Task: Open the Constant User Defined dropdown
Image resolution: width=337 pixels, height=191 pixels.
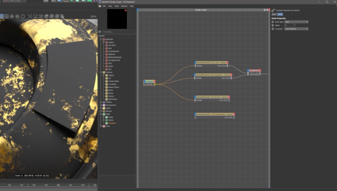Action: pos(296,29)
